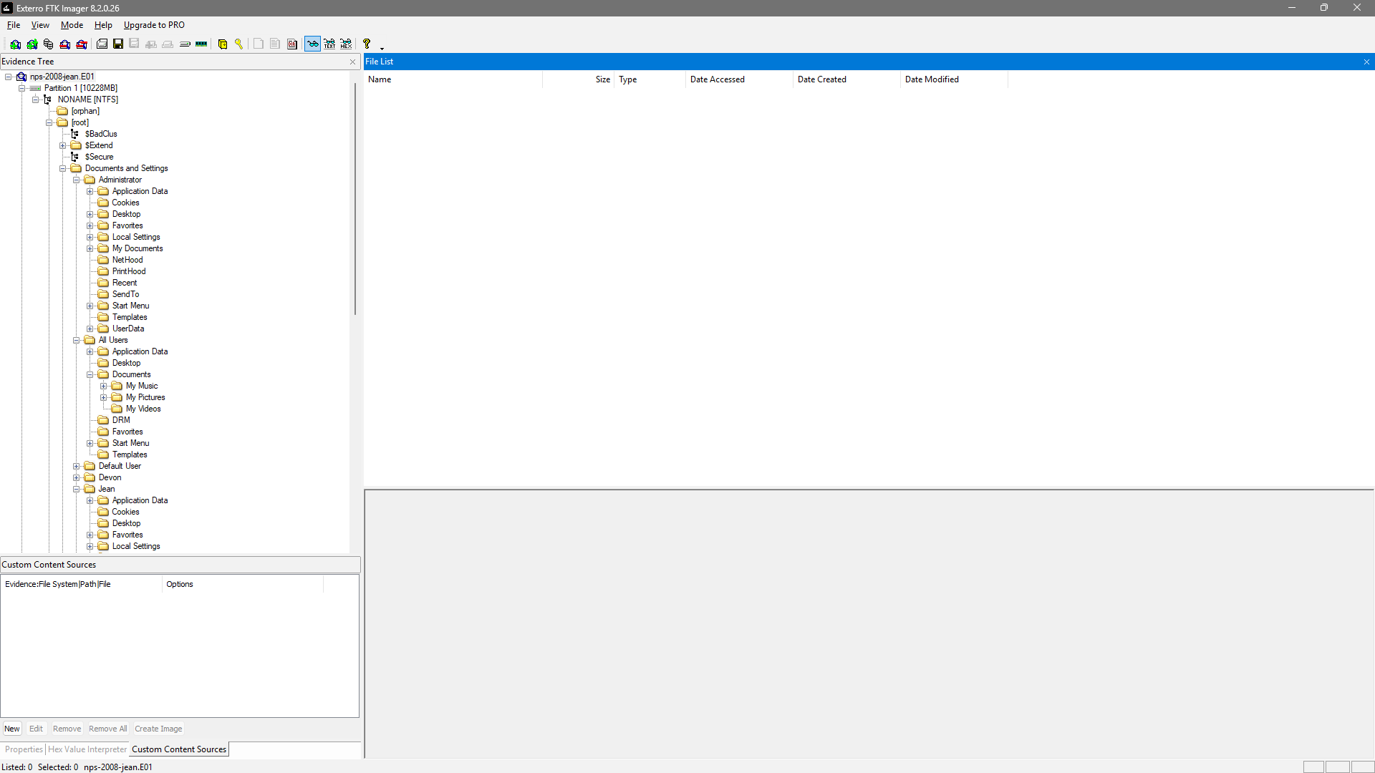This screenshot has height=773, width=1375.
Task: Collapse the [root] folder node
Action: click(x=49, y=122)
